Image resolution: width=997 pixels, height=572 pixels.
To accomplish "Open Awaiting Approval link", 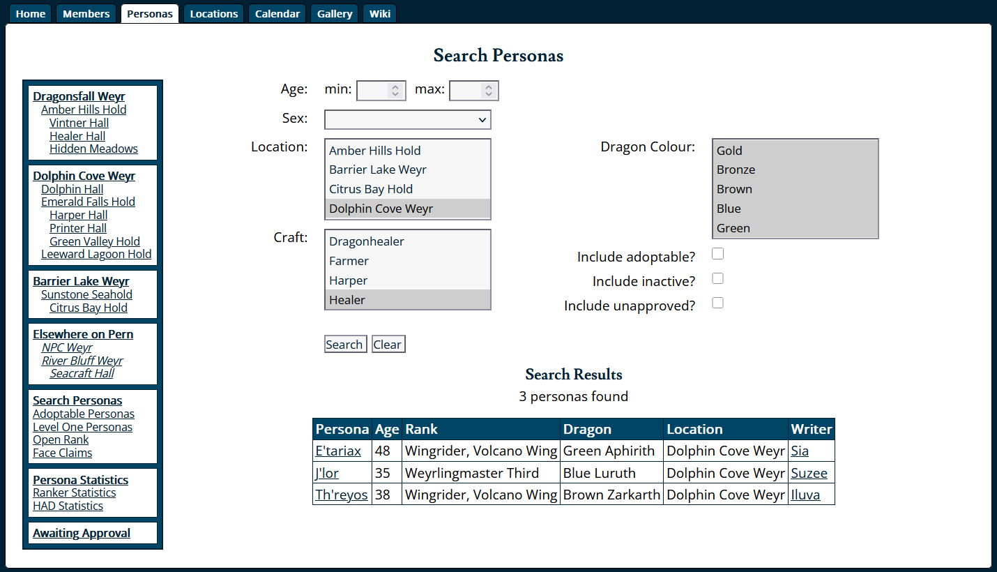I will pyautogui.click(x=82, y=533).
